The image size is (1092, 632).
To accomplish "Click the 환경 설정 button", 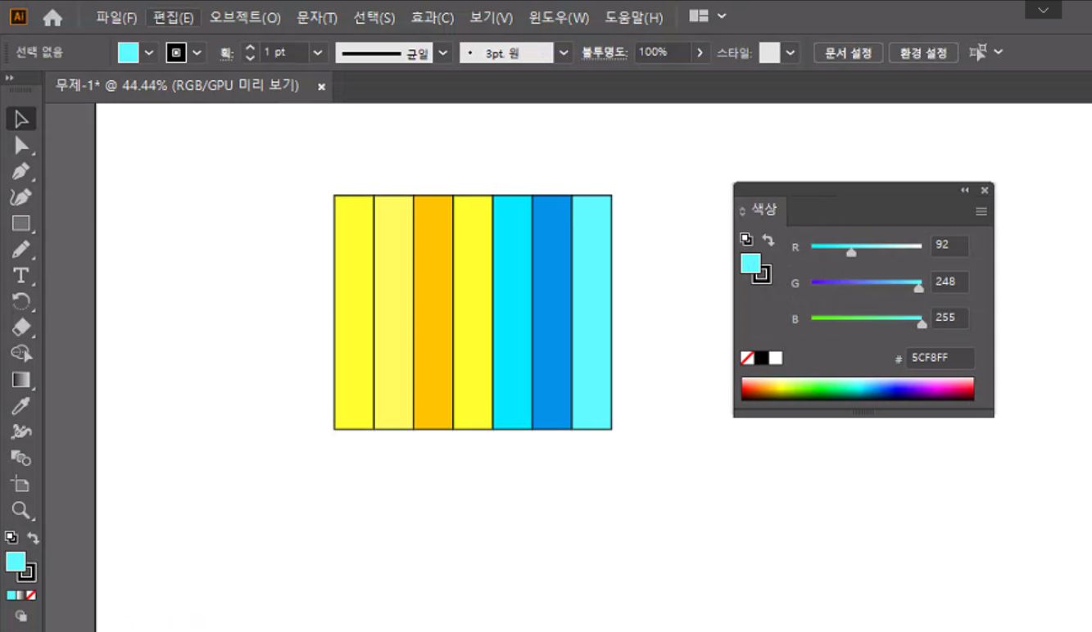I will click(923, 53).
